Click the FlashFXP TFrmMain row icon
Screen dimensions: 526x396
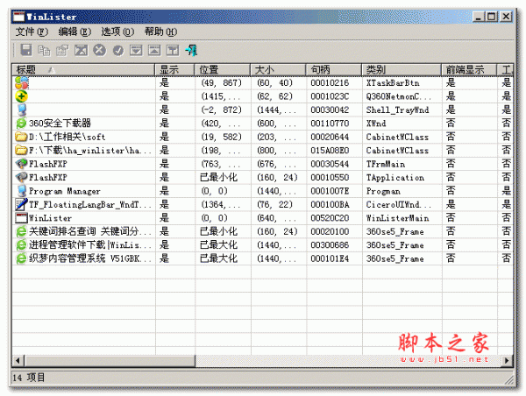(21, 164)
